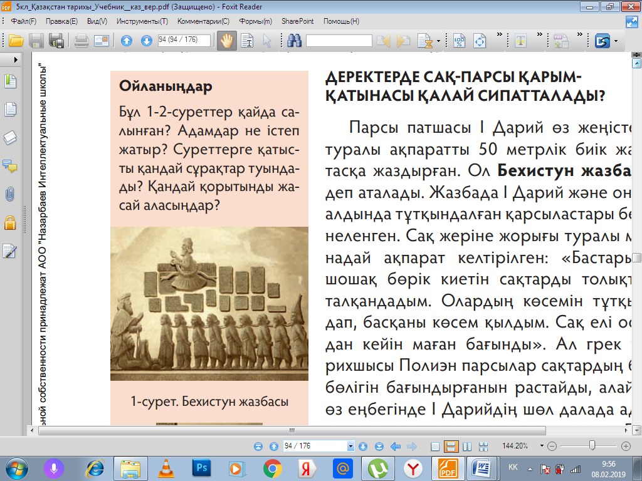Expand the typewriter toolbar overflow chevron
Viewport: 642px width, 481px height.
pos(539,34)
